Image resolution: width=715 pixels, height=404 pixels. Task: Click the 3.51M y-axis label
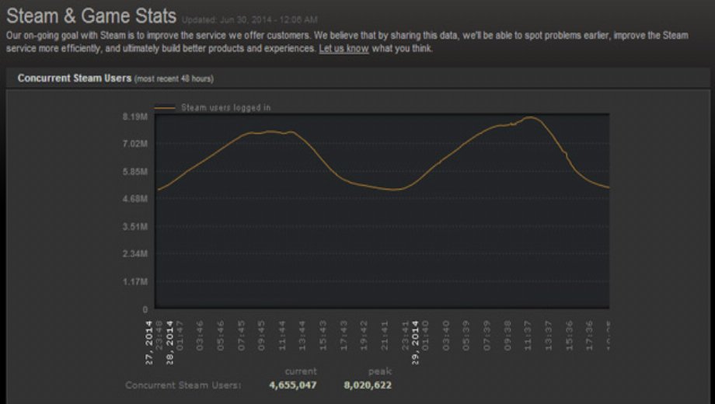point(135,227)
